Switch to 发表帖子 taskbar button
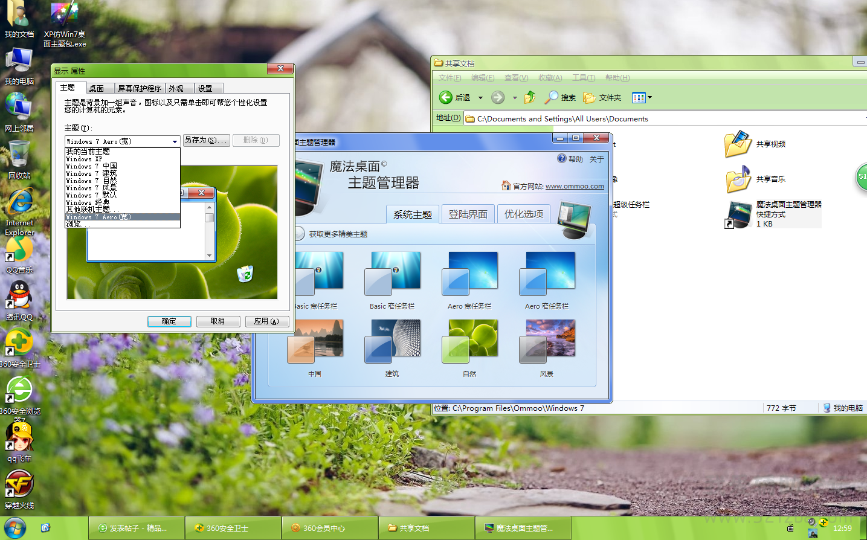 click(x=136, y=528)
